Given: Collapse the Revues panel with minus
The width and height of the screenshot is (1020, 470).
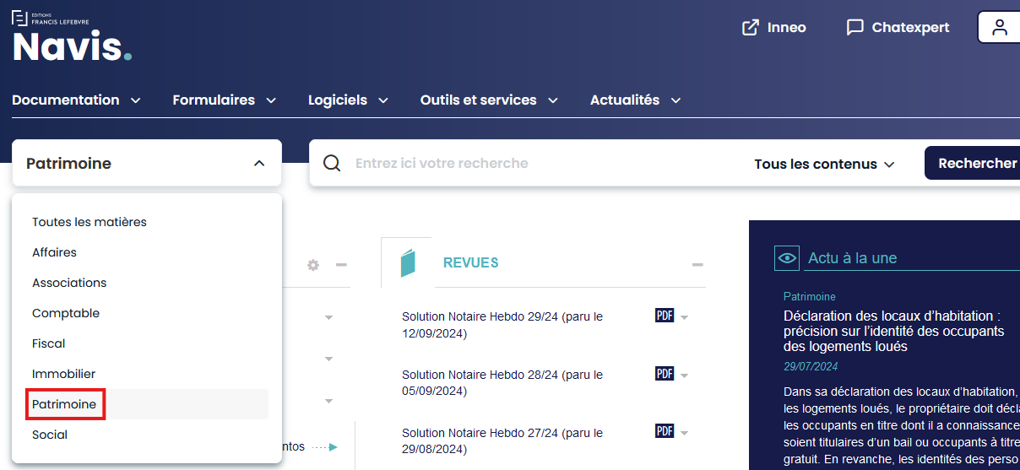Looking at the screenshot, I should point(697,265).
